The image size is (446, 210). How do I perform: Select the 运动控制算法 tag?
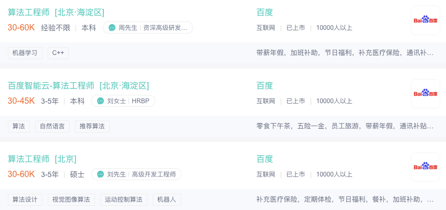[x=123, y=200]
